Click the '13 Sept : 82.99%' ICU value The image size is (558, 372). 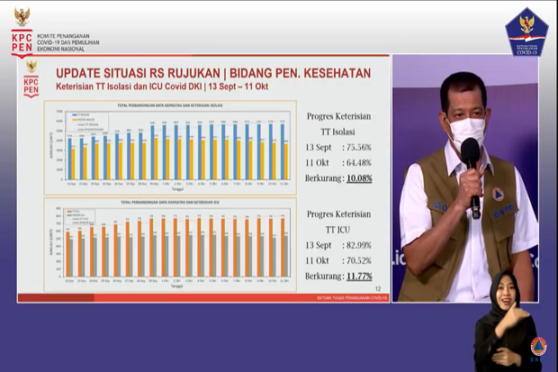(338, 245)
